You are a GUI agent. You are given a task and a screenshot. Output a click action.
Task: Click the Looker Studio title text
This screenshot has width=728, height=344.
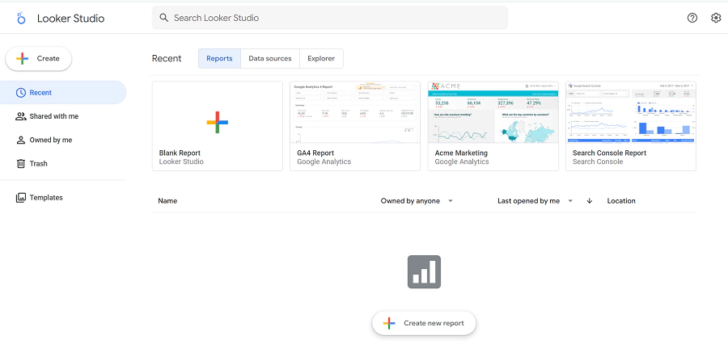70,19
